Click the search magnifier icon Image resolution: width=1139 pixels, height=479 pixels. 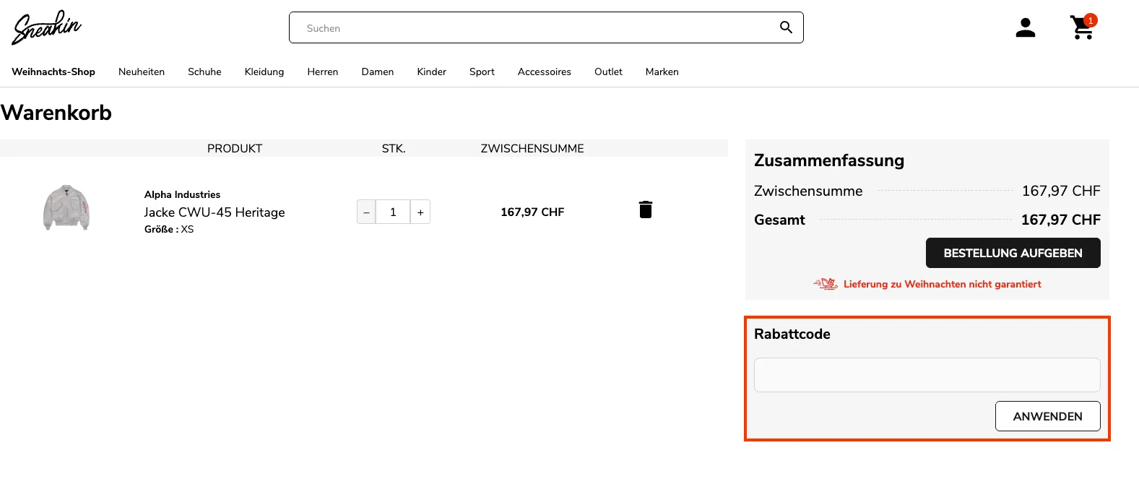[786, 27]
